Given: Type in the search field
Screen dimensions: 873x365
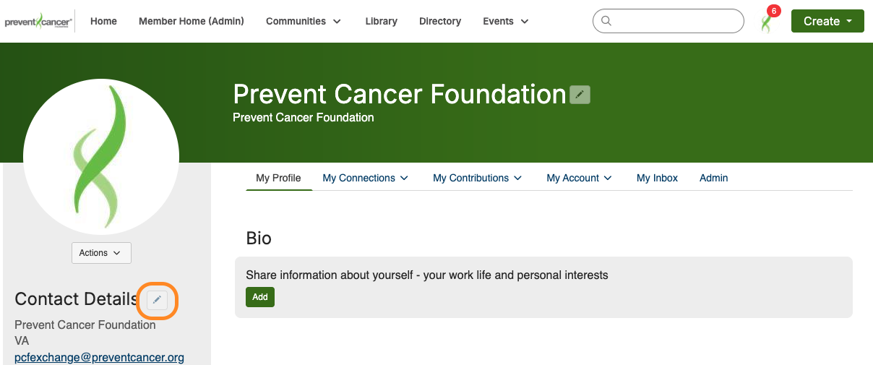Looking at the screenshot, I should [x=676, y=21].
